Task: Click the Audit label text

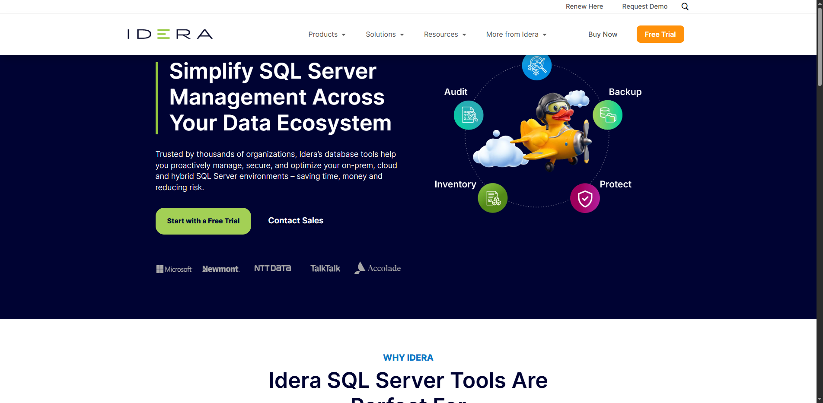Action: [x=456, y=92]
